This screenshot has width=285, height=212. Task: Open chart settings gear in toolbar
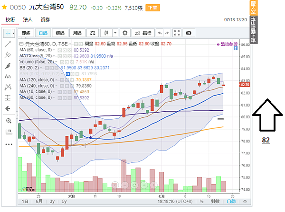[125, 33]
